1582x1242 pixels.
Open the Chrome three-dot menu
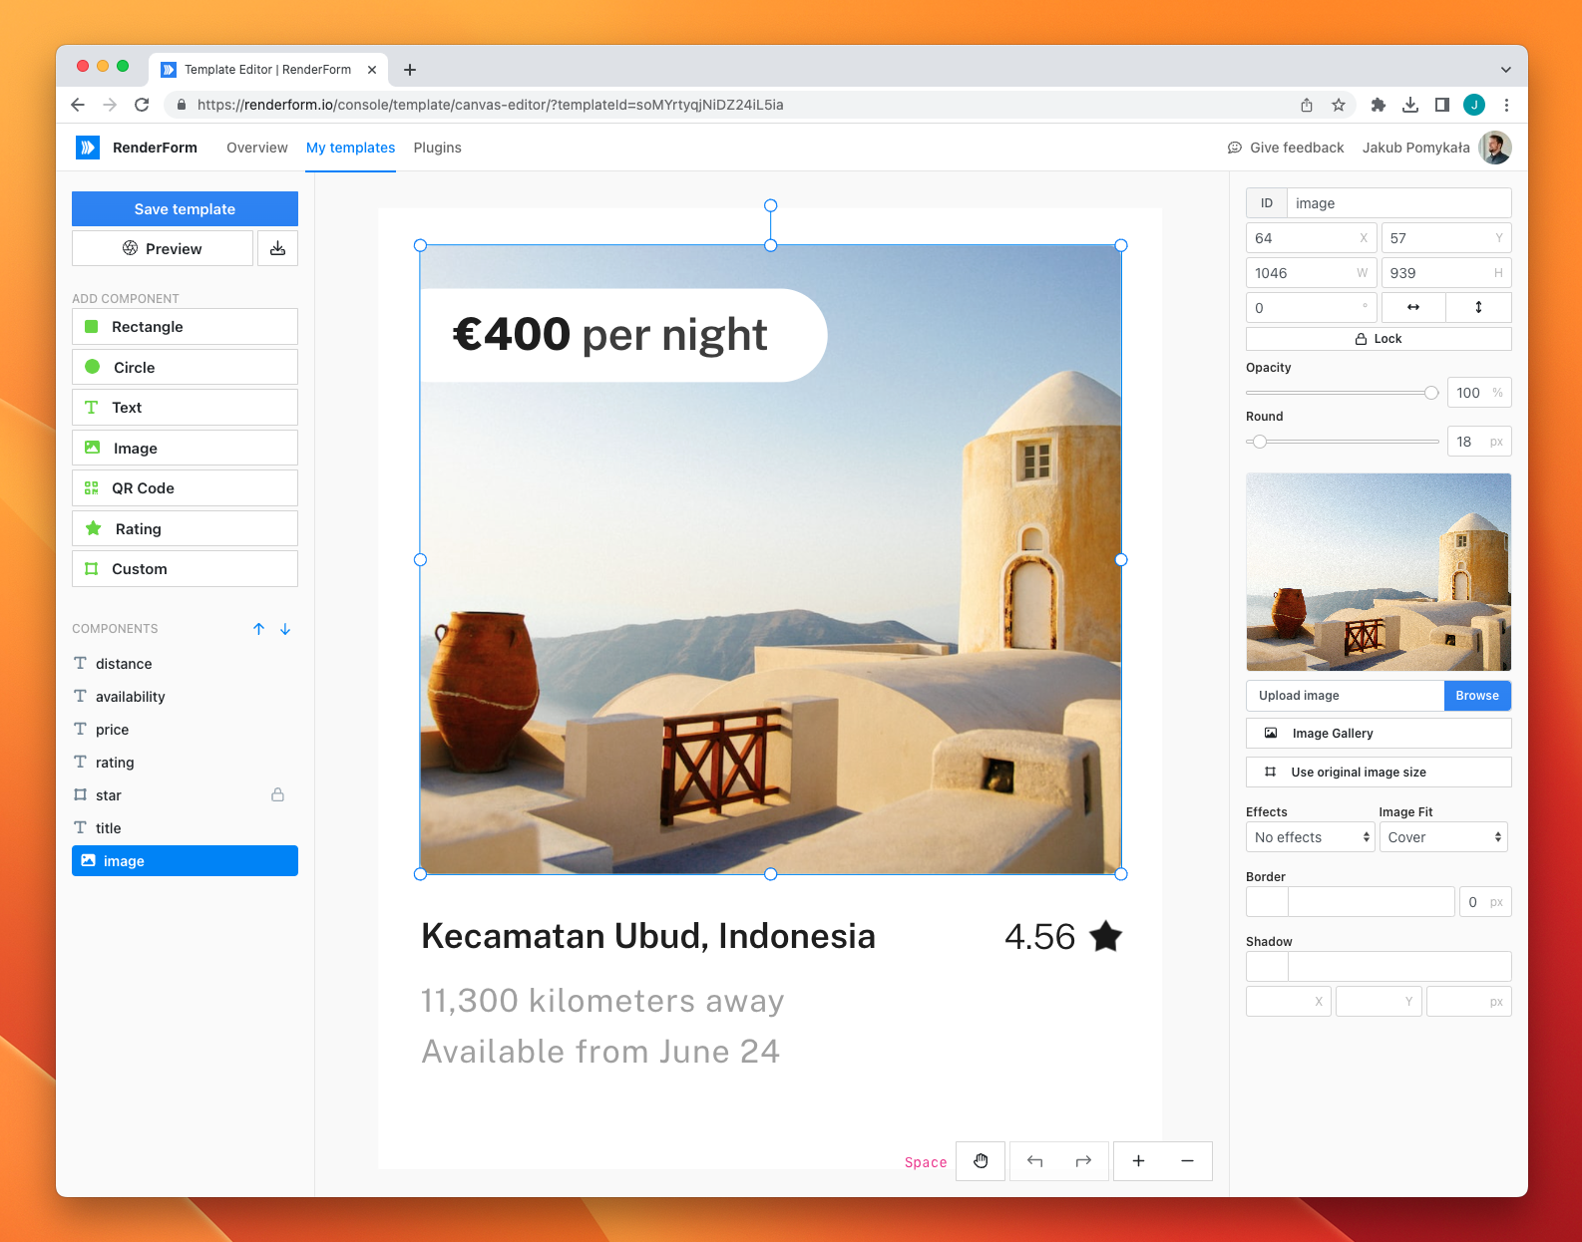coord(1506,105)
